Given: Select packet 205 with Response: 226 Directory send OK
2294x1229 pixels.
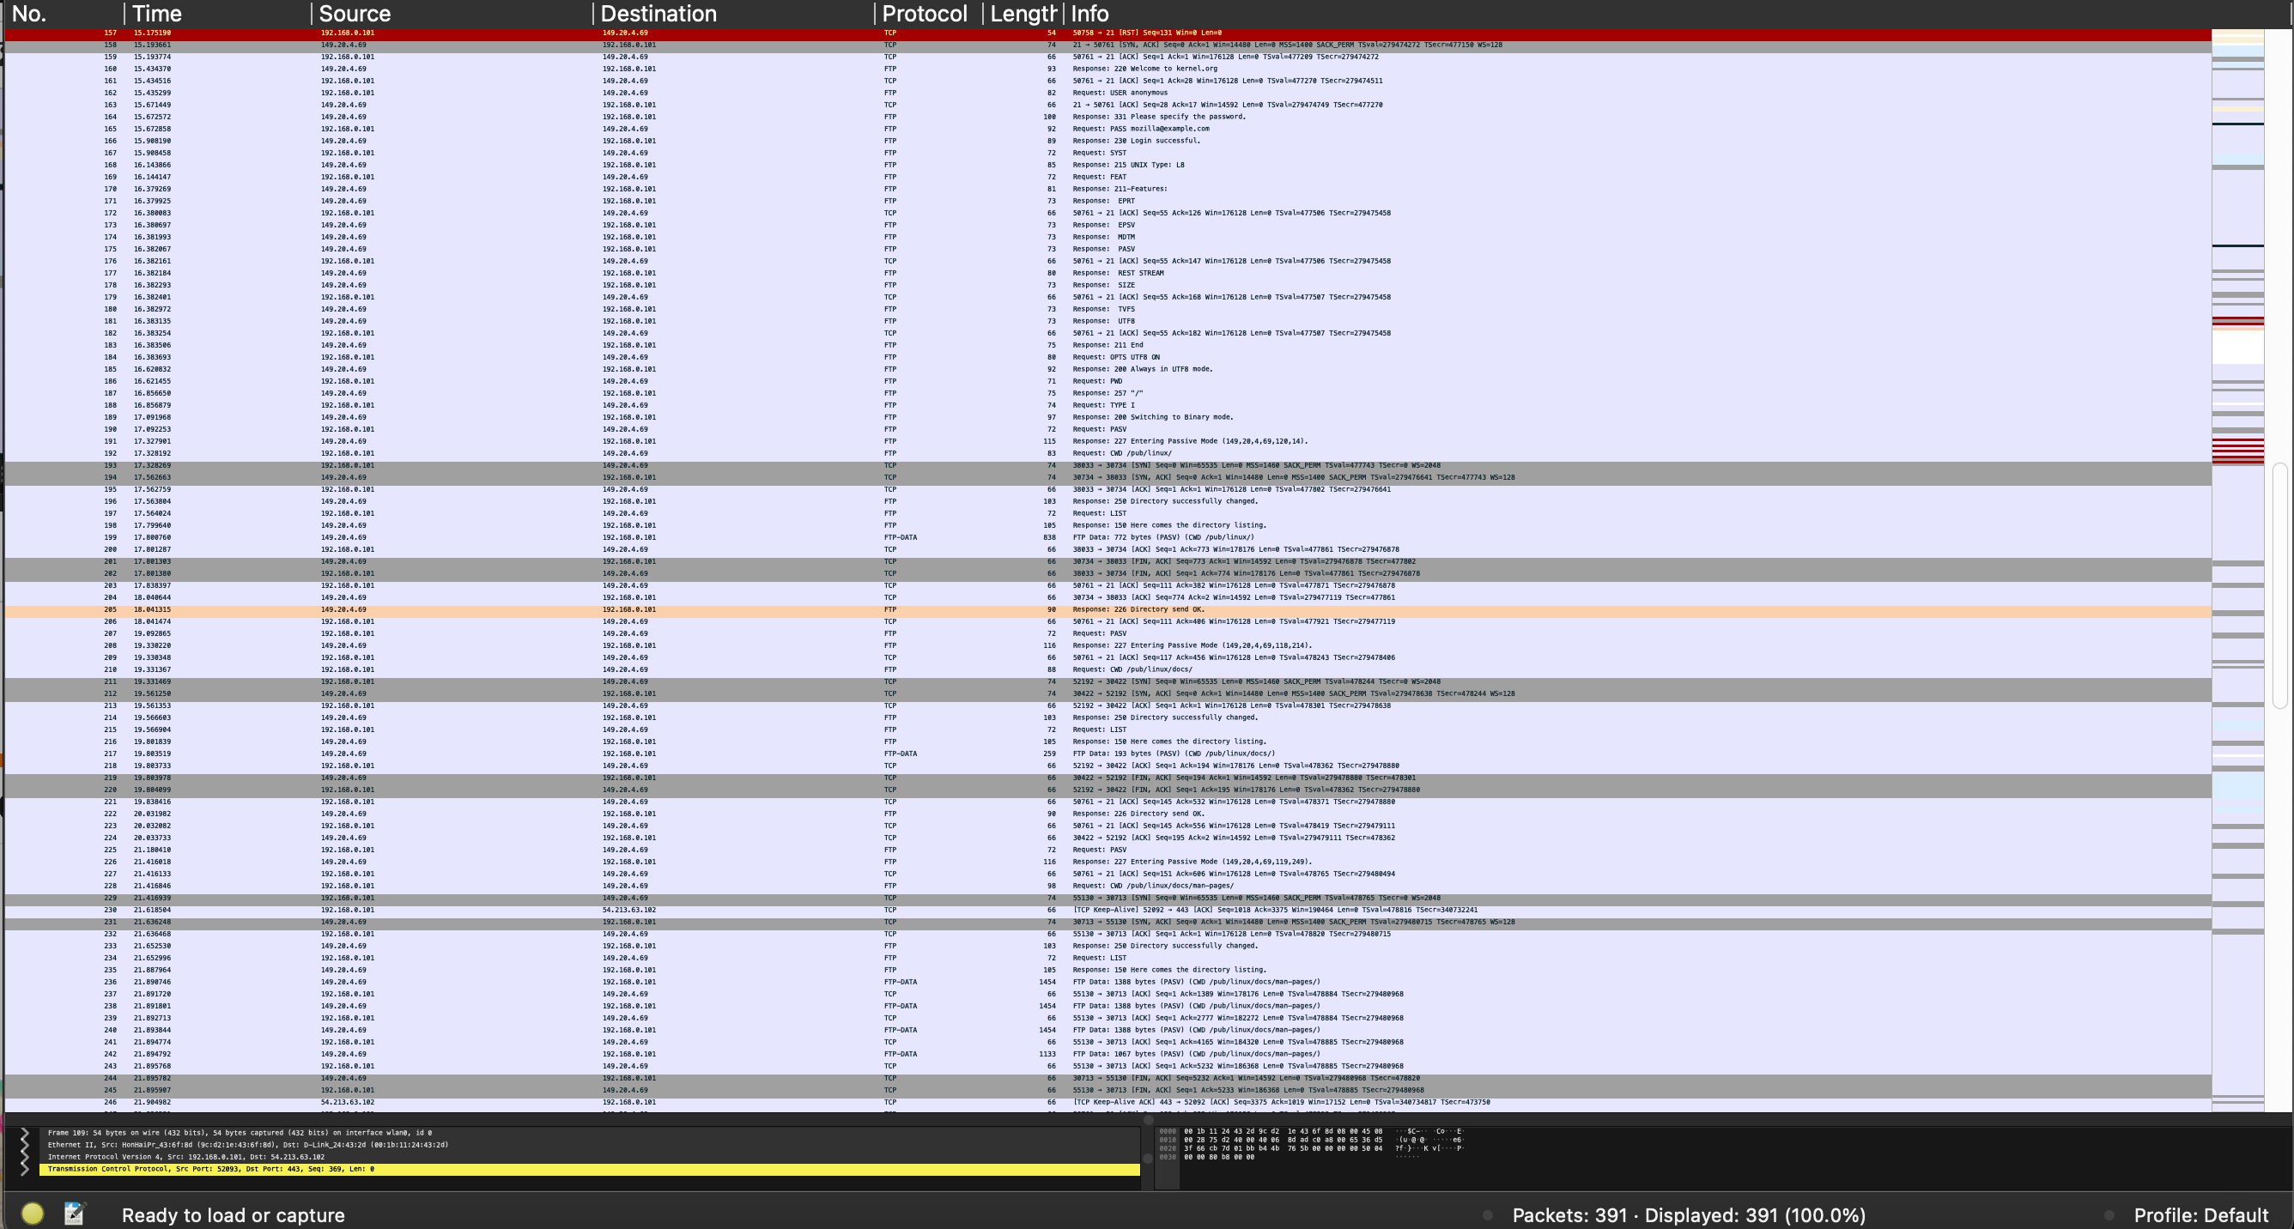Looking at the screenshot, I should [623, 609].
